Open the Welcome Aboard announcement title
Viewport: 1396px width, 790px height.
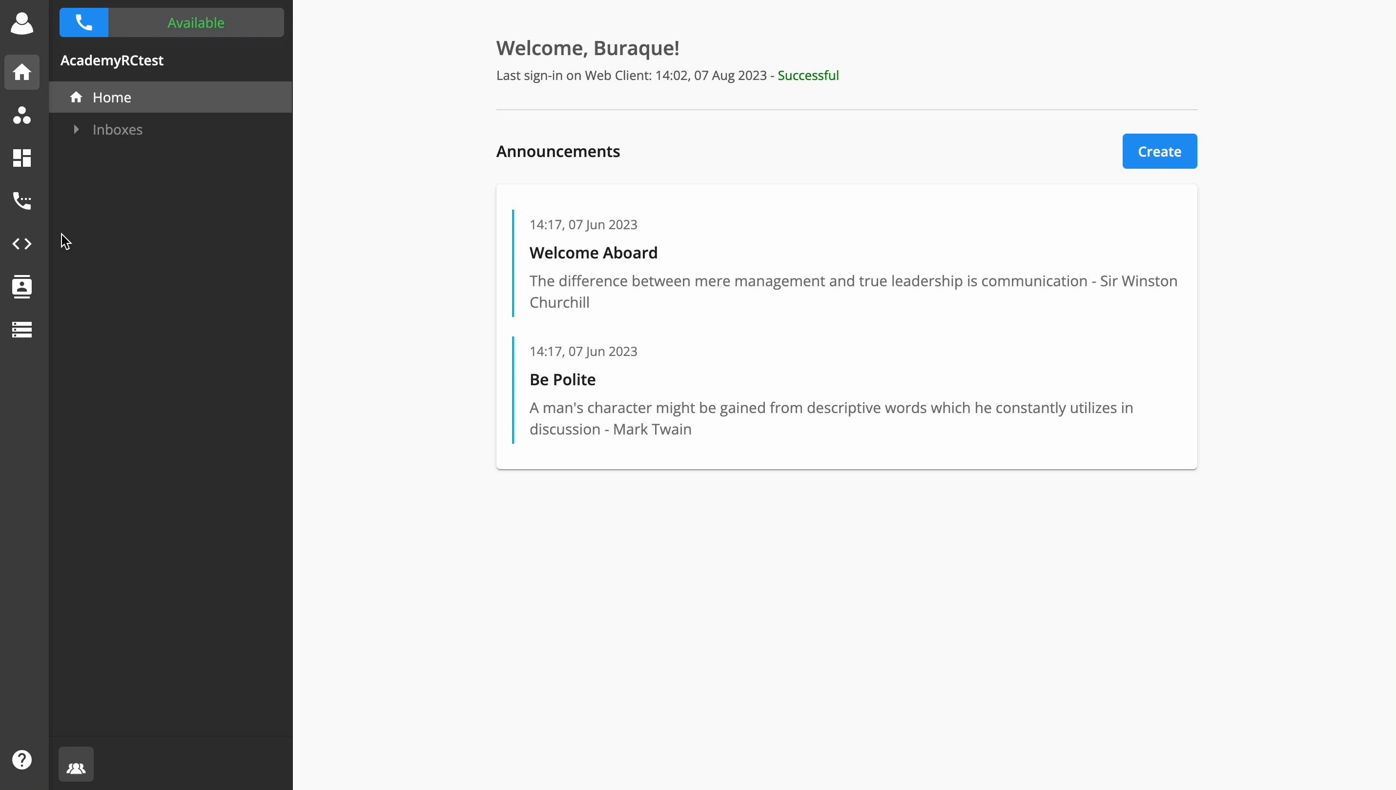click(594, 253)
